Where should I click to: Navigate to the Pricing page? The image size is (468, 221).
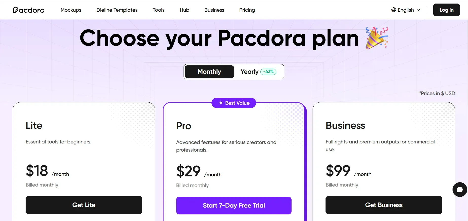(247, 10)
